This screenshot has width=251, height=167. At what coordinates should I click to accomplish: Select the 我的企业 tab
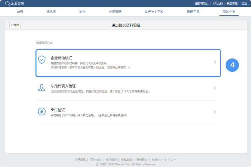point(229,12)
